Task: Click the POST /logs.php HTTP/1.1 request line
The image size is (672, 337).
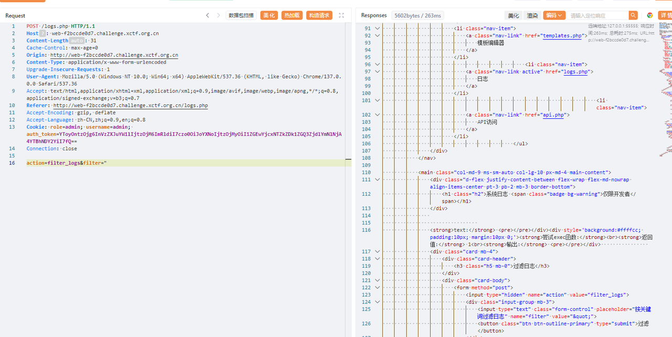Action: coord(61,26)
